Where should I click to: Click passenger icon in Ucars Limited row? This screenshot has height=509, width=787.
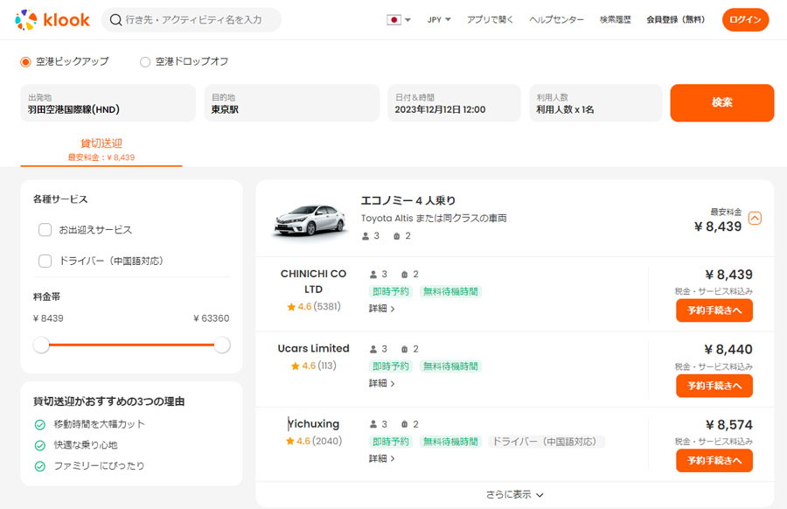point(373,349)
